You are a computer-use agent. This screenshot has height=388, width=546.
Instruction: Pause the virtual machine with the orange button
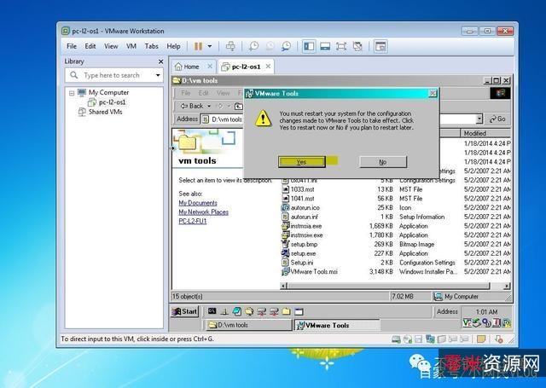click(x=198, y=46)
